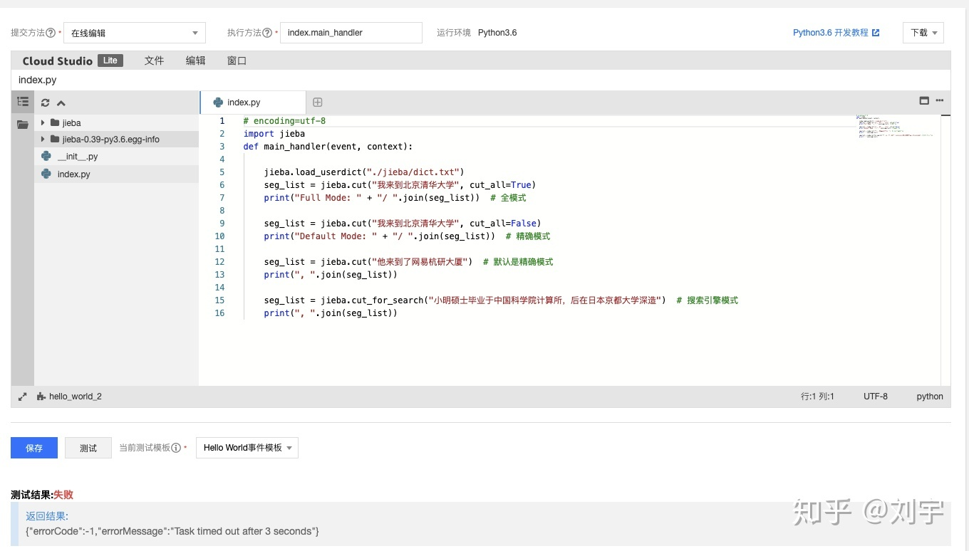Add a new editor tab with the plus icon
Image resolution: width=969 pixels, height=551 pixels.
318,103
